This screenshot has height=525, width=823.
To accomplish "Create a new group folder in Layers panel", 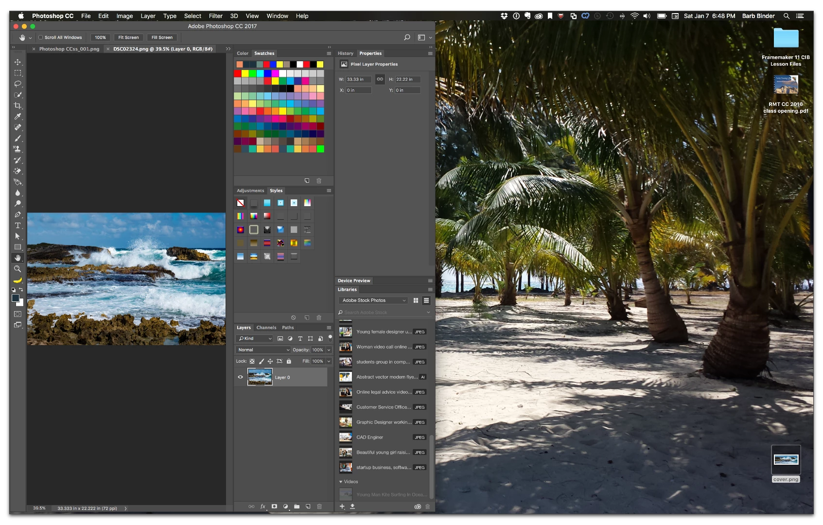I will click(x=297, y=506).
